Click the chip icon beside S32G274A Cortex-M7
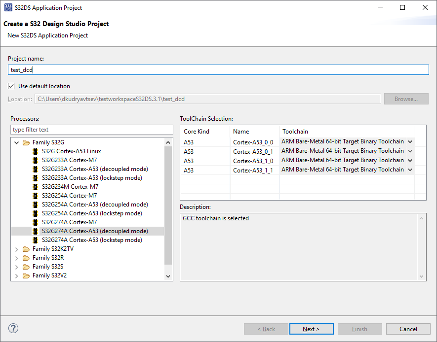Screen dimensions: 437x342 36,222
